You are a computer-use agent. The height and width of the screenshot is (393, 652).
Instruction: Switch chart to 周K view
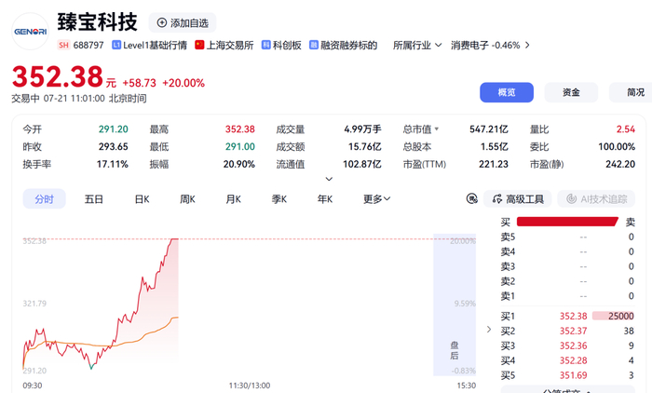coord(187,199)
